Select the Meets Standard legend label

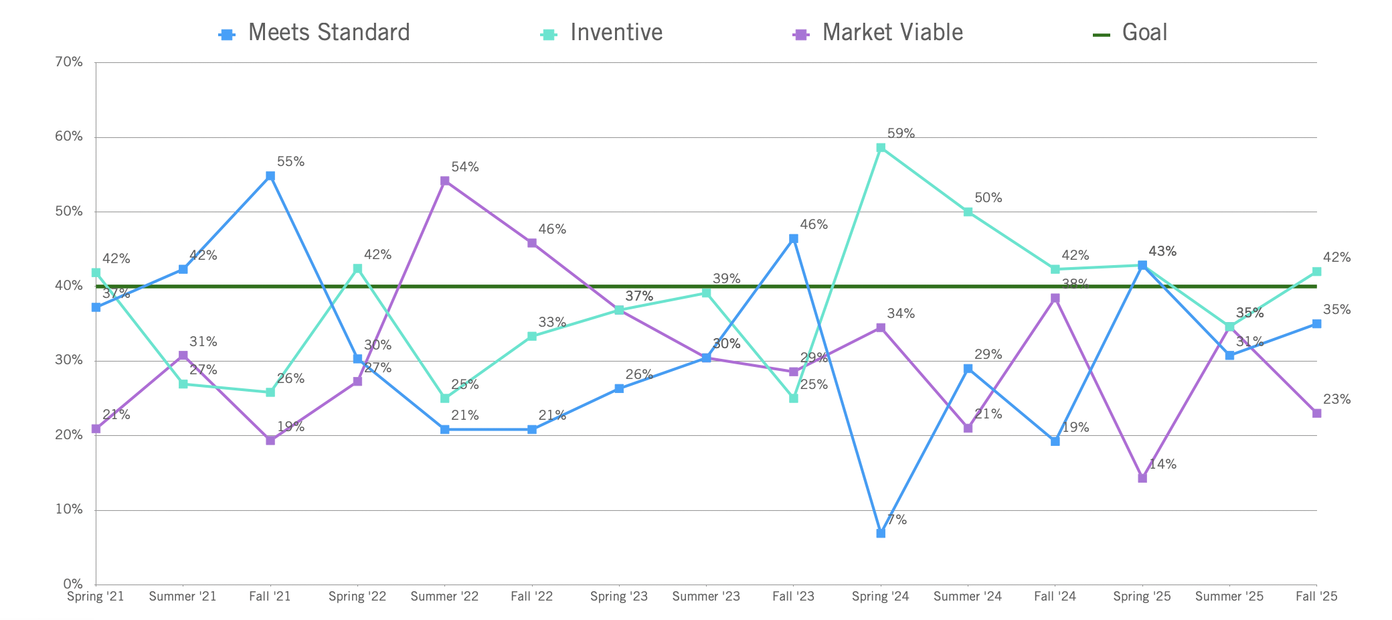(329, 33)
